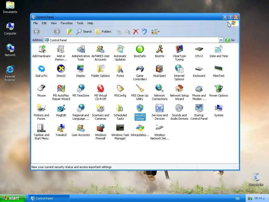Open Automatic Updates applet
Screen dimensions: 269x202
tap(120, 53)
